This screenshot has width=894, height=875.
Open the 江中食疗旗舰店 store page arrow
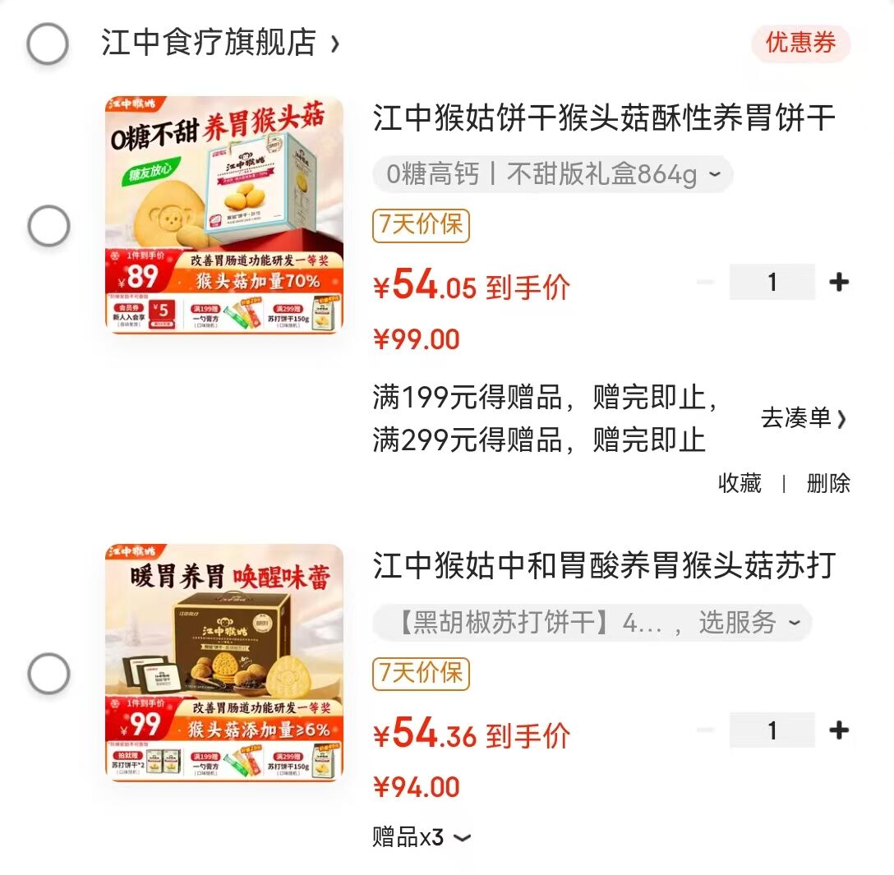tap(334, 44)
